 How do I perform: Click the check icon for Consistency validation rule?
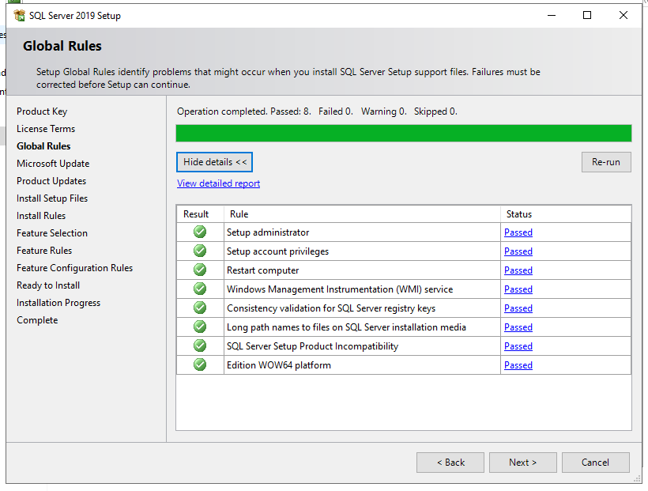click(200, 308)
